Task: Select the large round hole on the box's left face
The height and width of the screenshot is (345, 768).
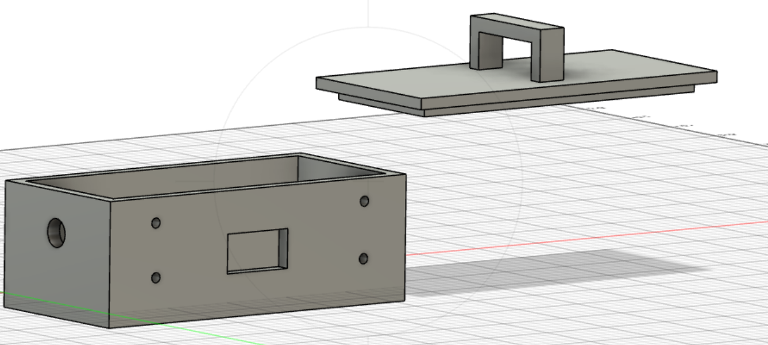Action: coord(56,232)
